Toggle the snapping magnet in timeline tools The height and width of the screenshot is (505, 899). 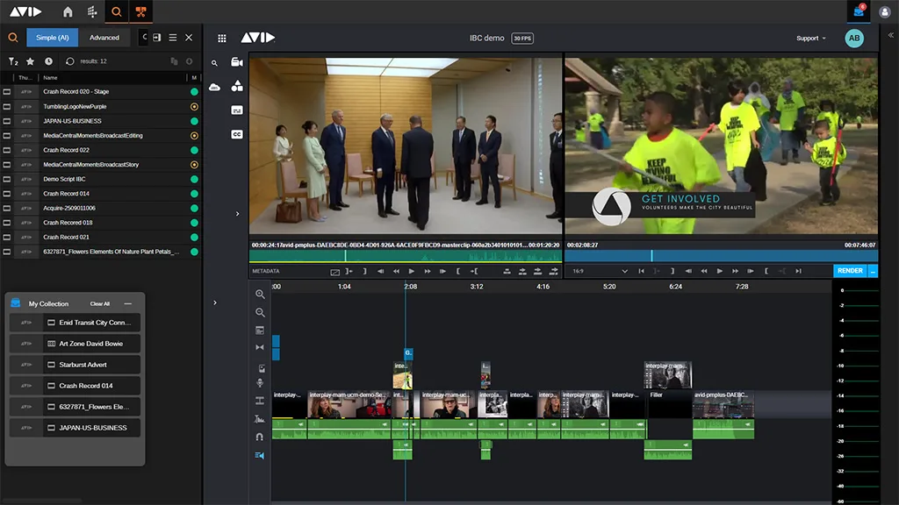click(260, 437)
